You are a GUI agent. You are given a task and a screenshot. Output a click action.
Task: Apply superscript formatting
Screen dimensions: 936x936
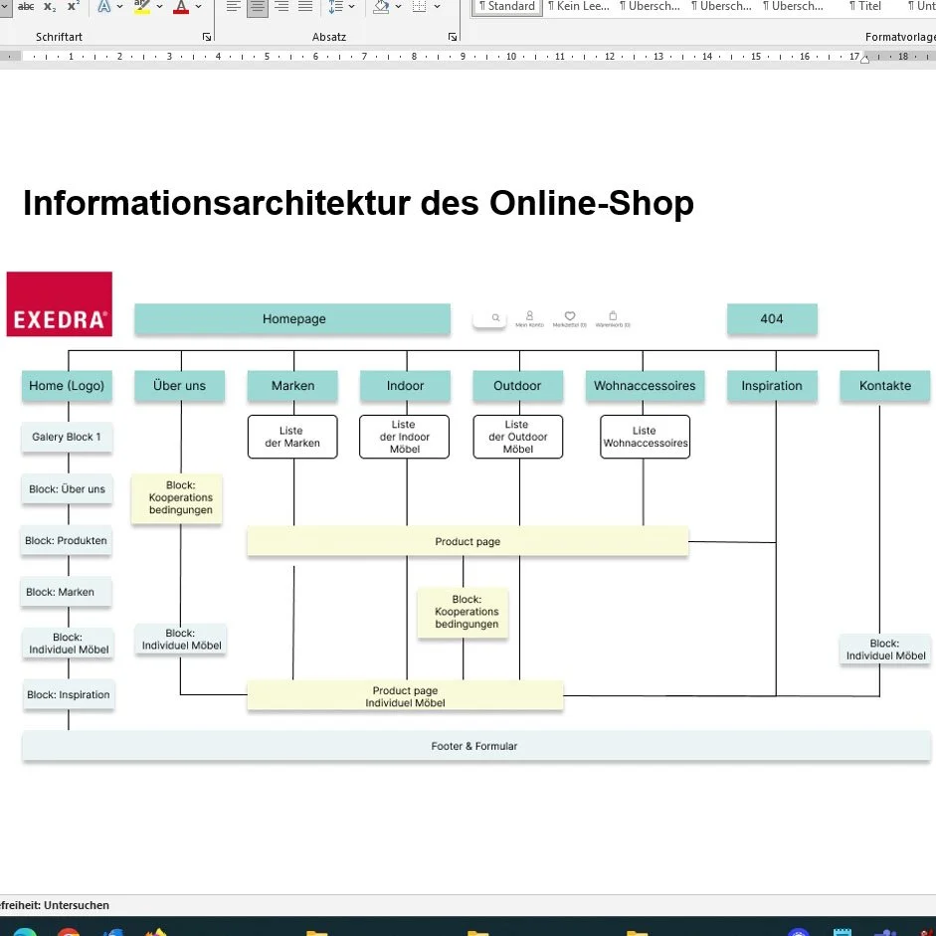[x=74, y=7]
